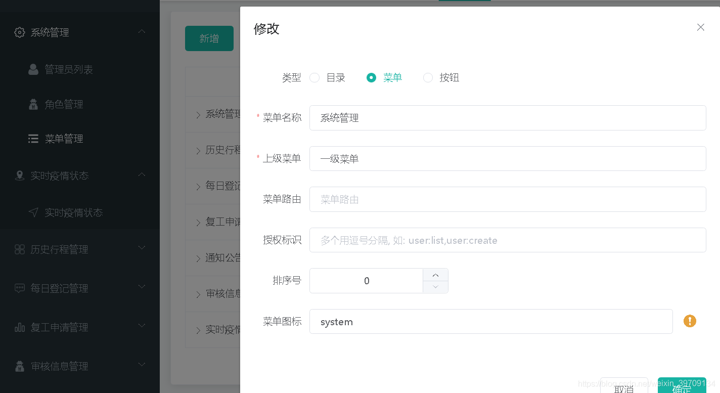The image size is (720, 393).
Task: Focus the 菜单路由 input field
Action: pos(508,199)
